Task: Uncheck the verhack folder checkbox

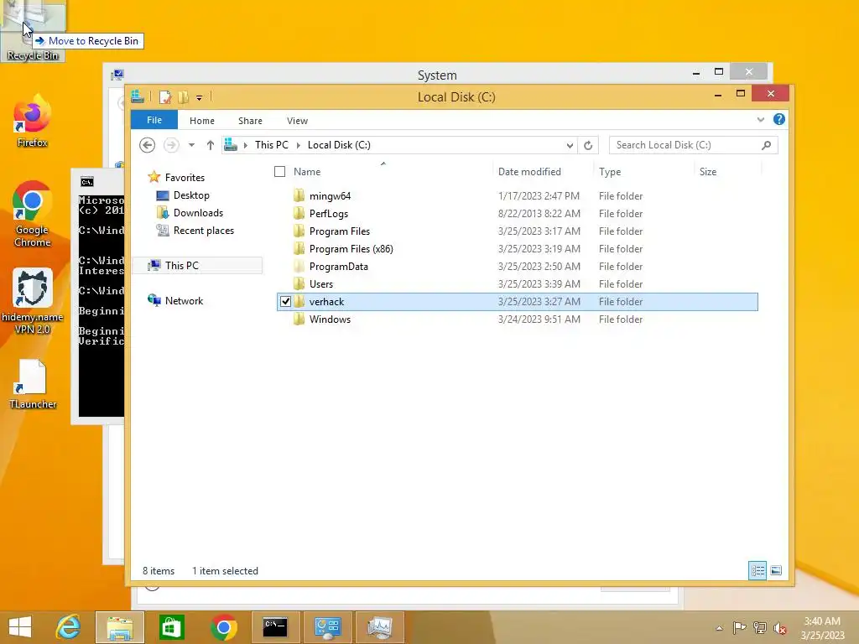Action: [285, 302]
